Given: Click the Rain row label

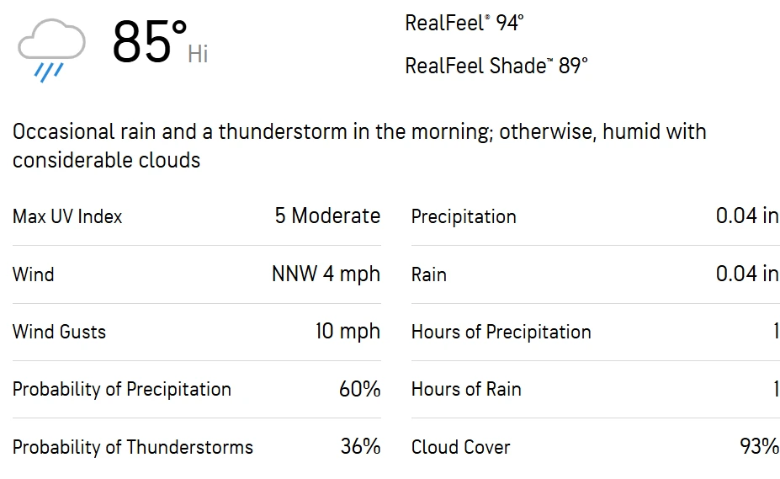Looking at the screenshot, I should [429, 274].
